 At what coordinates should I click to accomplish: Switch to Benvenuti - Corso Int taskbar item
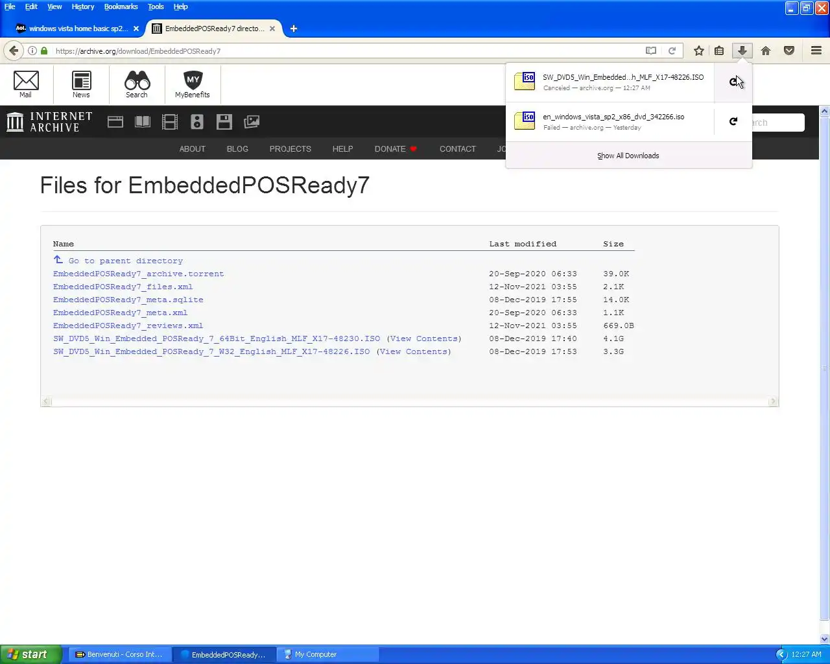click(121, 654)
